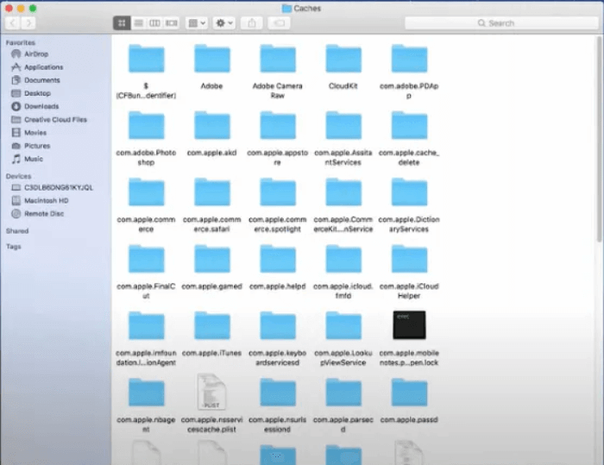Click the Favorites section header
Viewport: 604px width, 465px height.
point(21,43)
